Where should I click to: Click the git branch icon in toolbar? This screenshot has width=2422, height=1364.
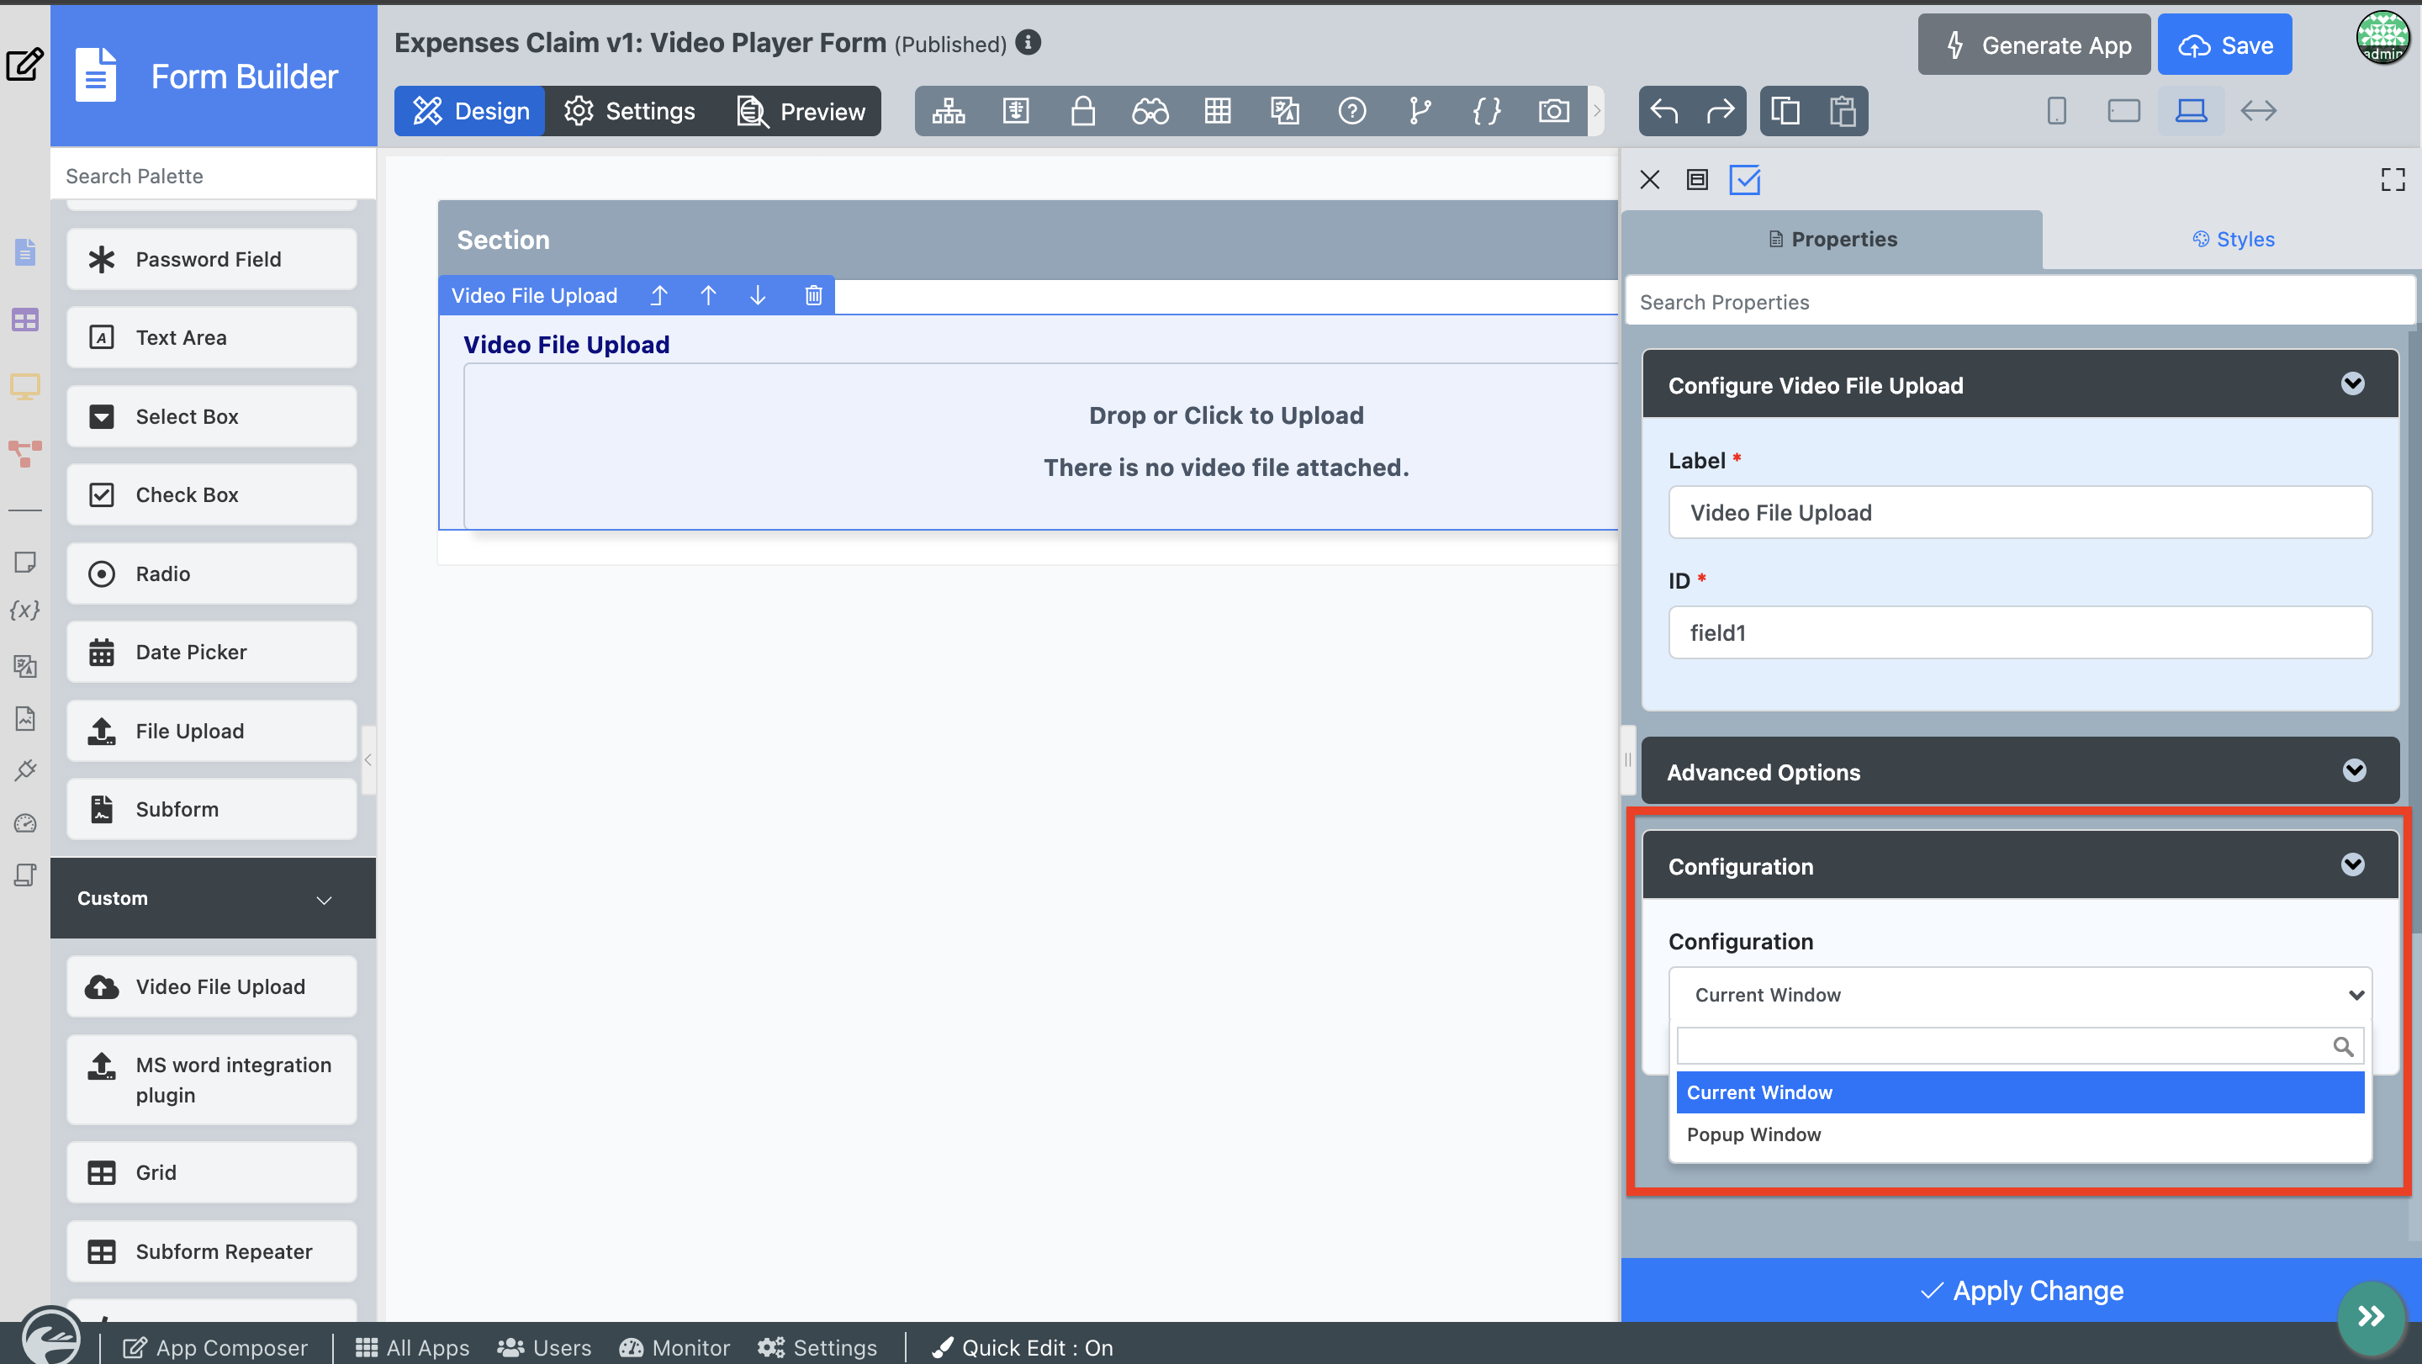point(1420,111)
